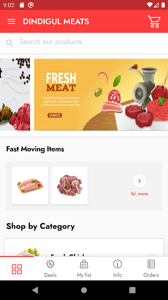Click the Banners button on banner
168x300 pixels.
coord(55,115)
